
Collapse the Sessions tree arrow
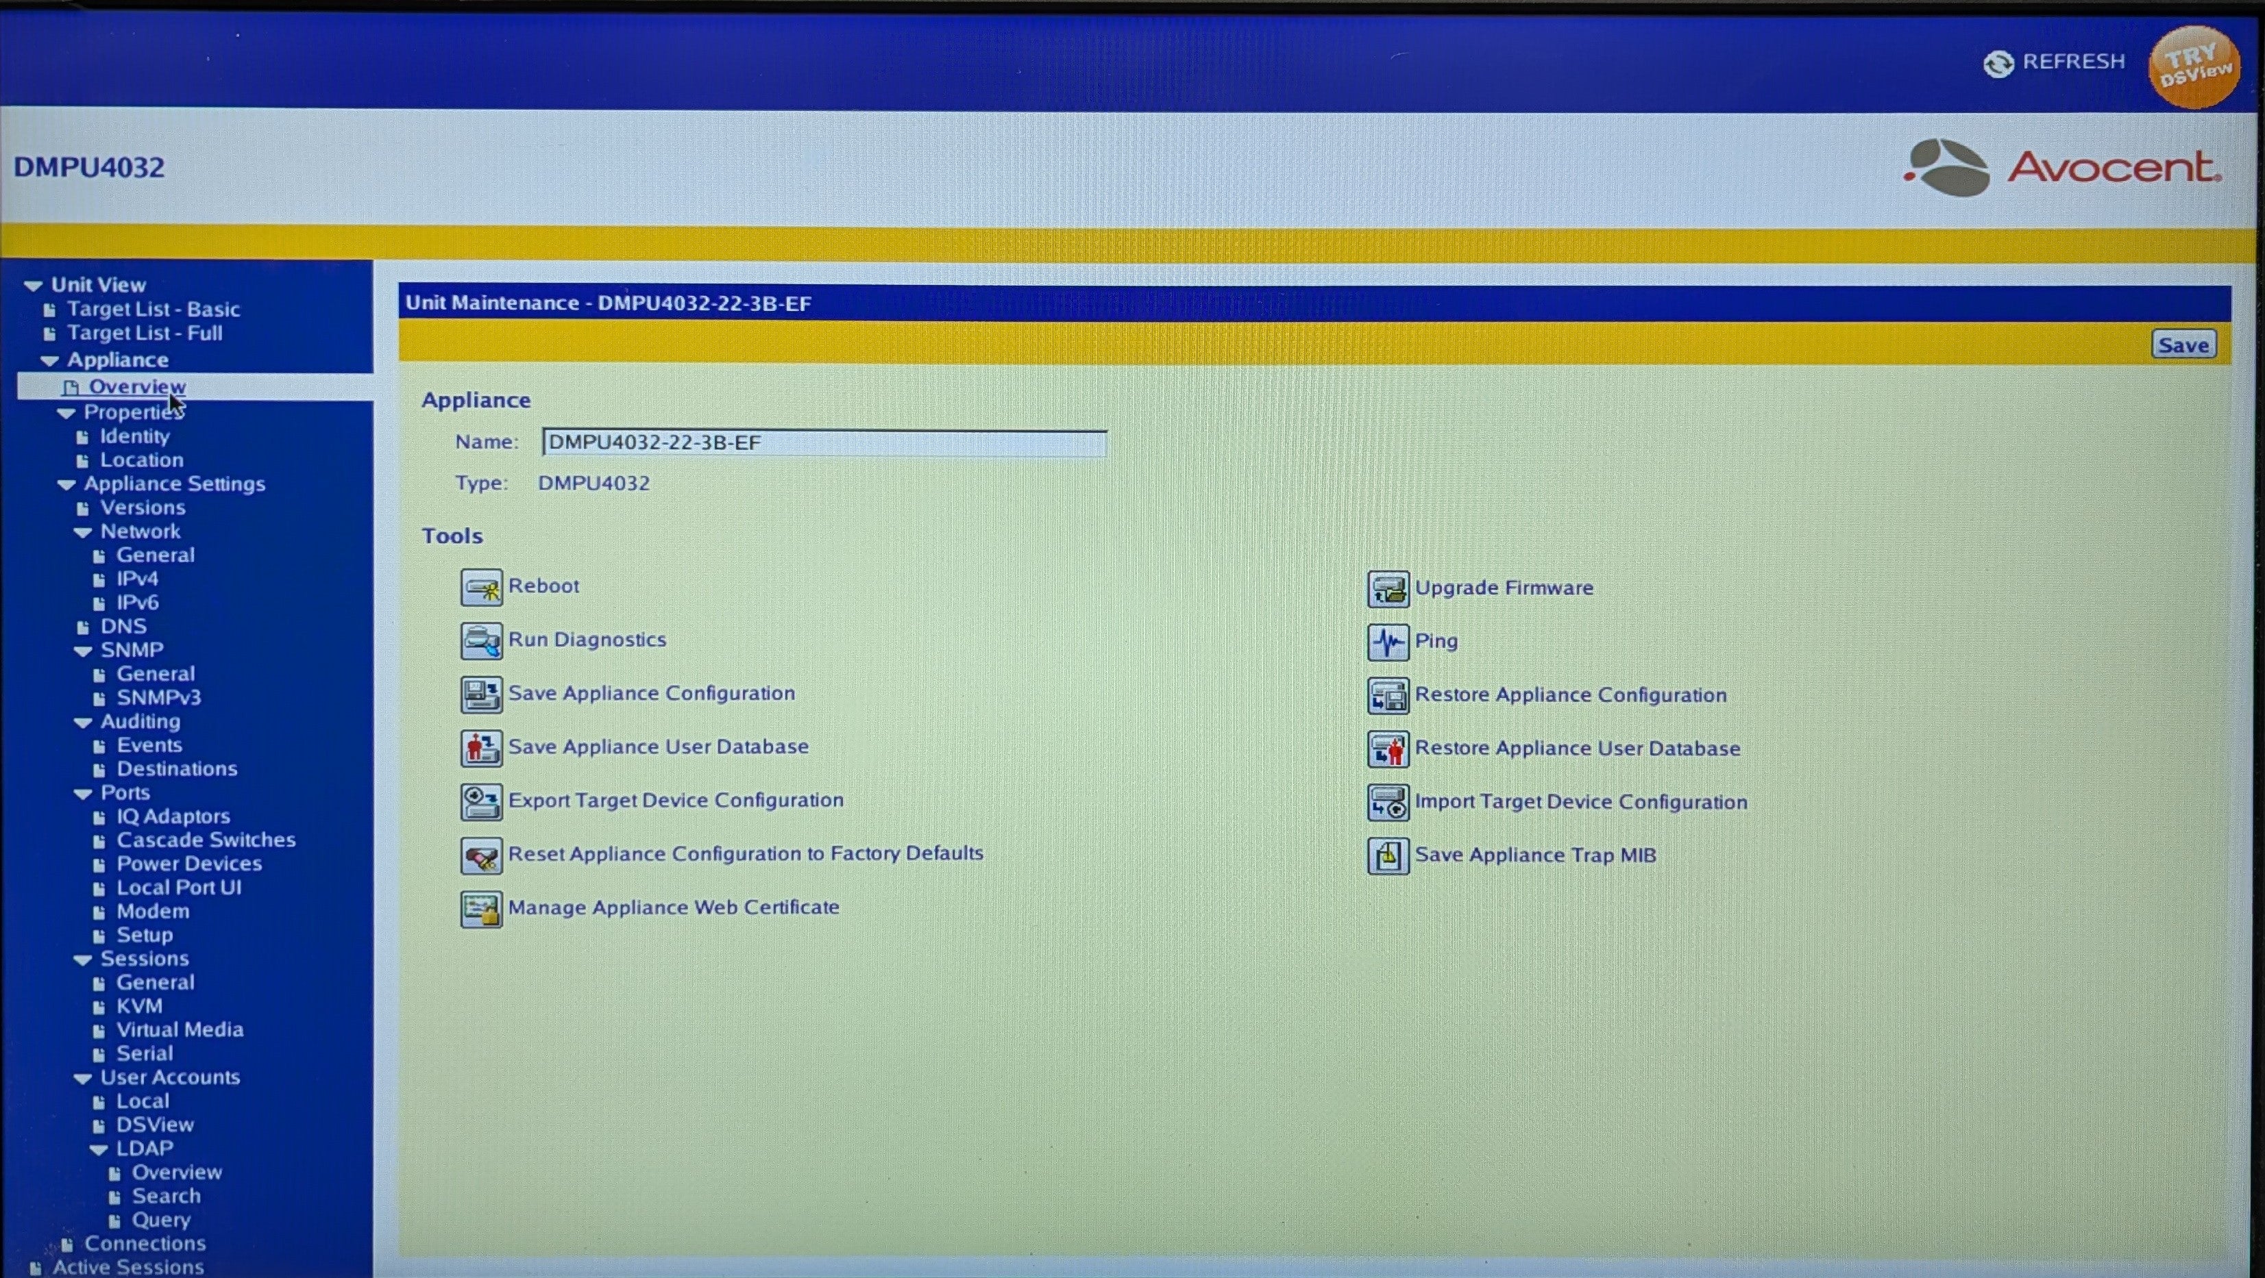coord(83,960)
